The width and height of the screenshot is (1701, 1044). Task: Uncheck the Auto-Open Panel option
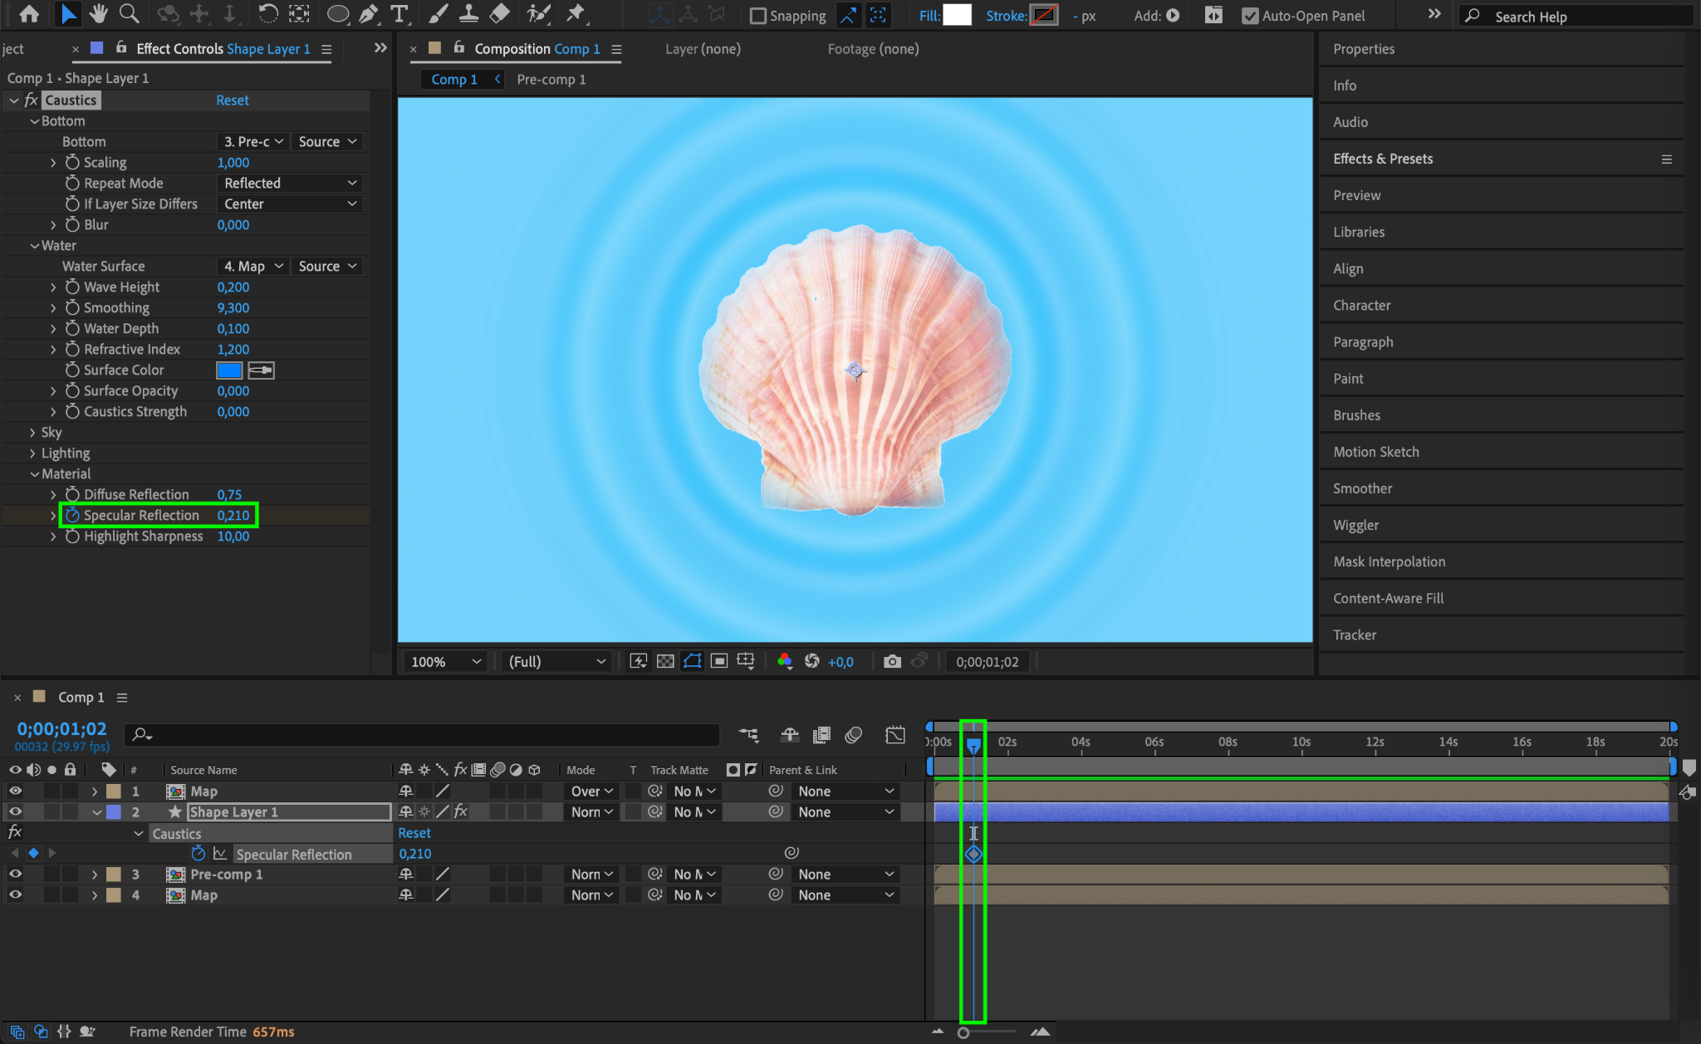[x=1249, y=16]
